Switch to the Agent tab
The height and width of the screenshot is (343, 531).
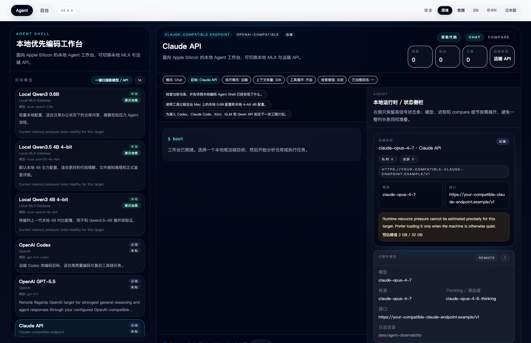pyautogui.click(x=22, y=10)
